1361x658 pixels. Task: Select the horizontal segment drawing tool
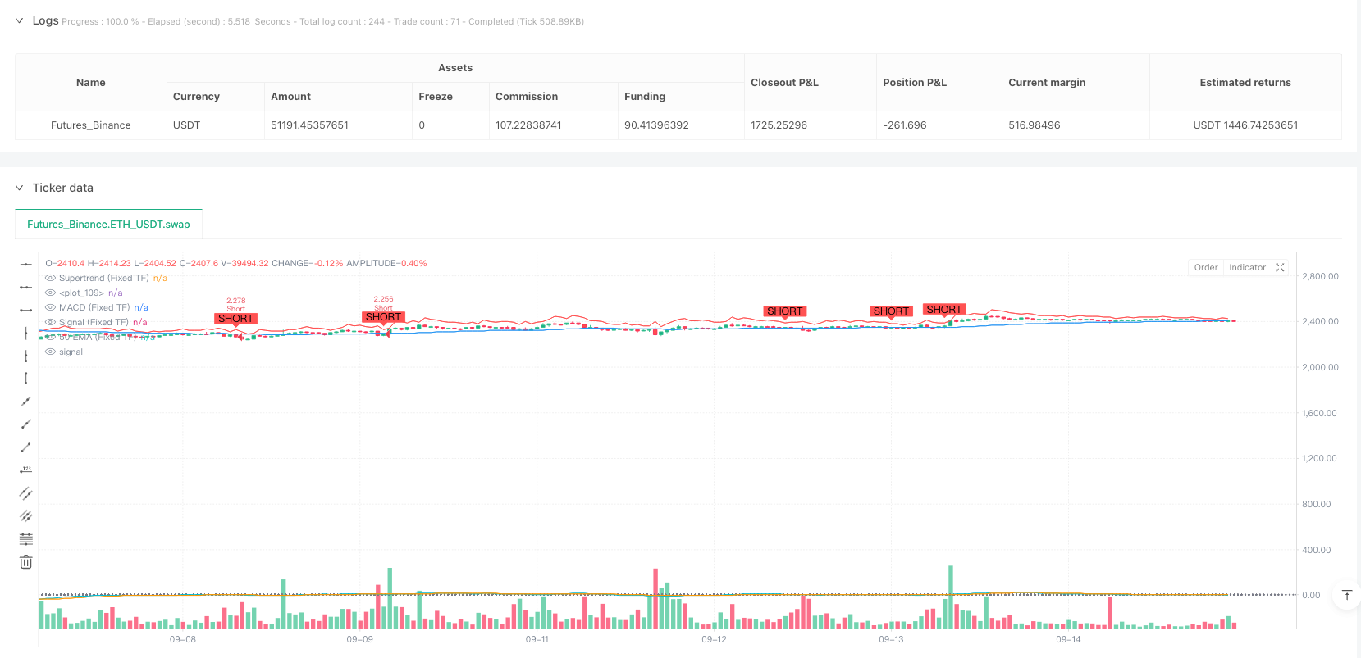[x=26, y=310]
